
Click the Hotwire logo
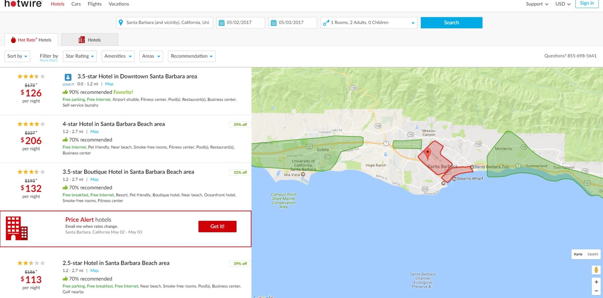(x=23, y=4)
